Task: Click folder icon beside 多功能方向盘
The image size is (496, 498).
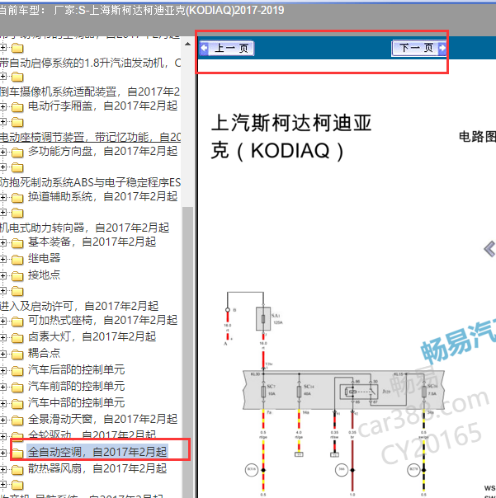Action: tap(17, 153)
